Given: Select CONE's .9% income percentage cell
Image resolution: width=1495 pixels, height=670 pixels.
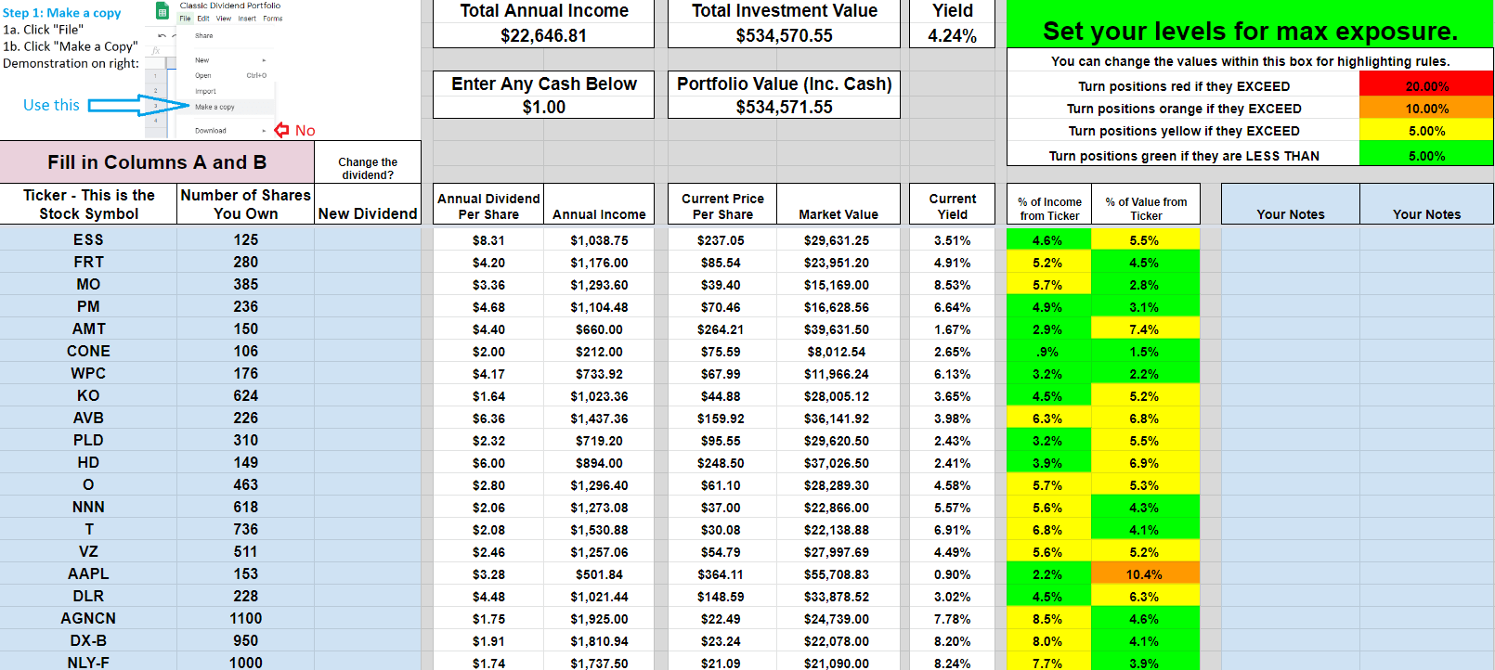Looking at the screenshot, I should pyautogui.click(x=1049, y=352).
